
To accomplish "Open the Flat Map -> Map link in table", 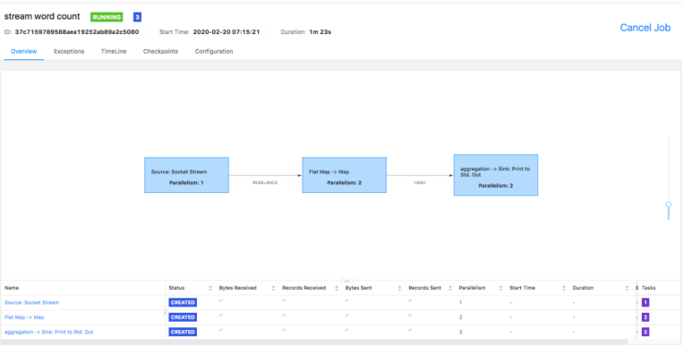I will pos(24,317).
